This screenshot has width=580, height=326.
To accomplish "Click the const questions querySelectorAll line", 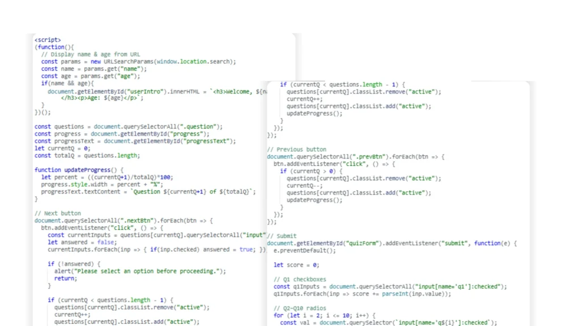I will (x=129, y=127).
